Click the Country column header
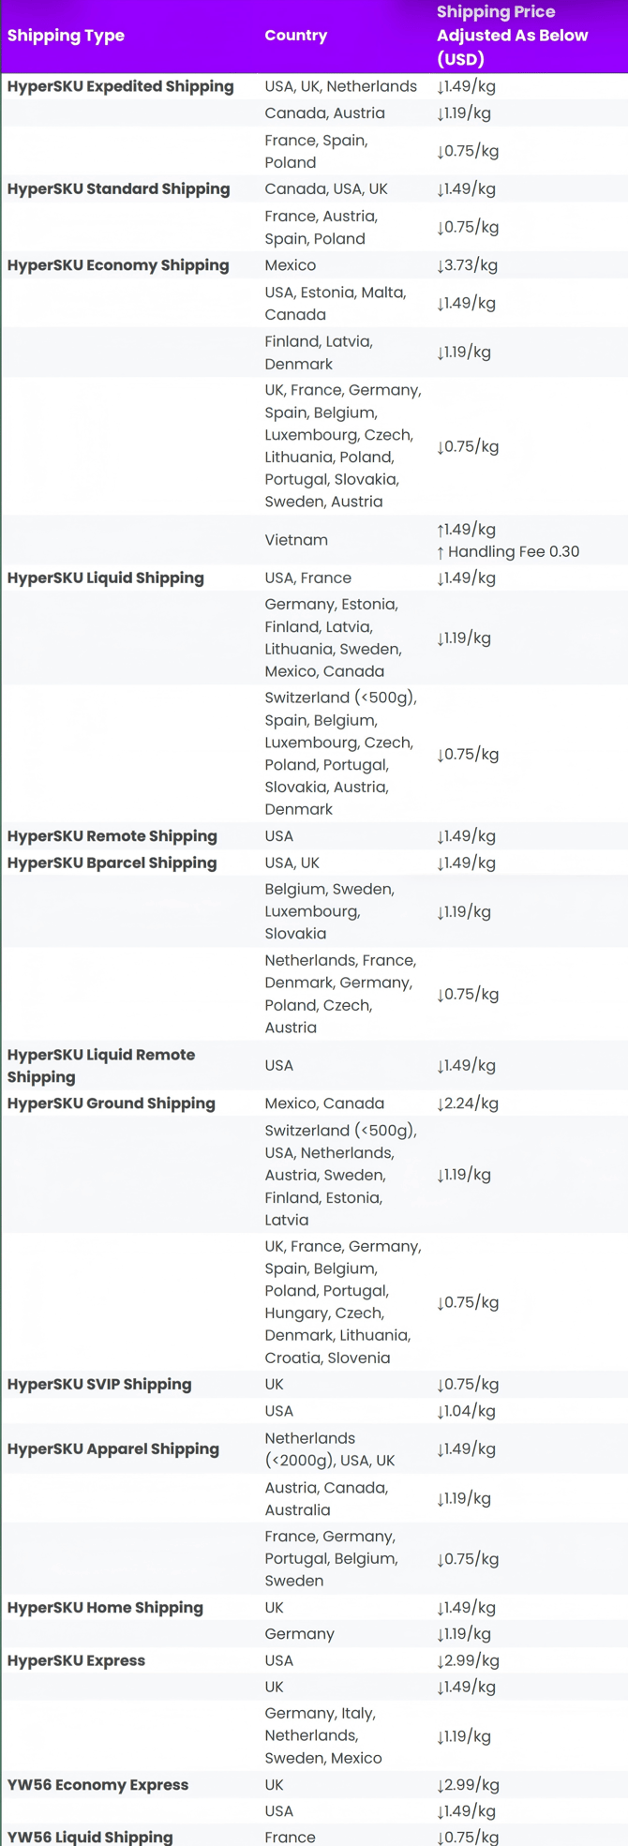The image size is (628, 1846). point(295,36)
